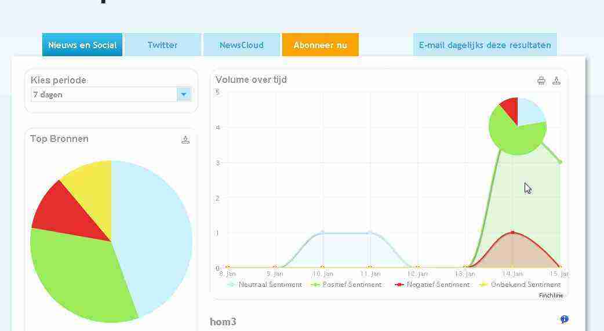Switch to the Twitter tab
The width and height of the screenshot is (604, 331).
[162, 45]
